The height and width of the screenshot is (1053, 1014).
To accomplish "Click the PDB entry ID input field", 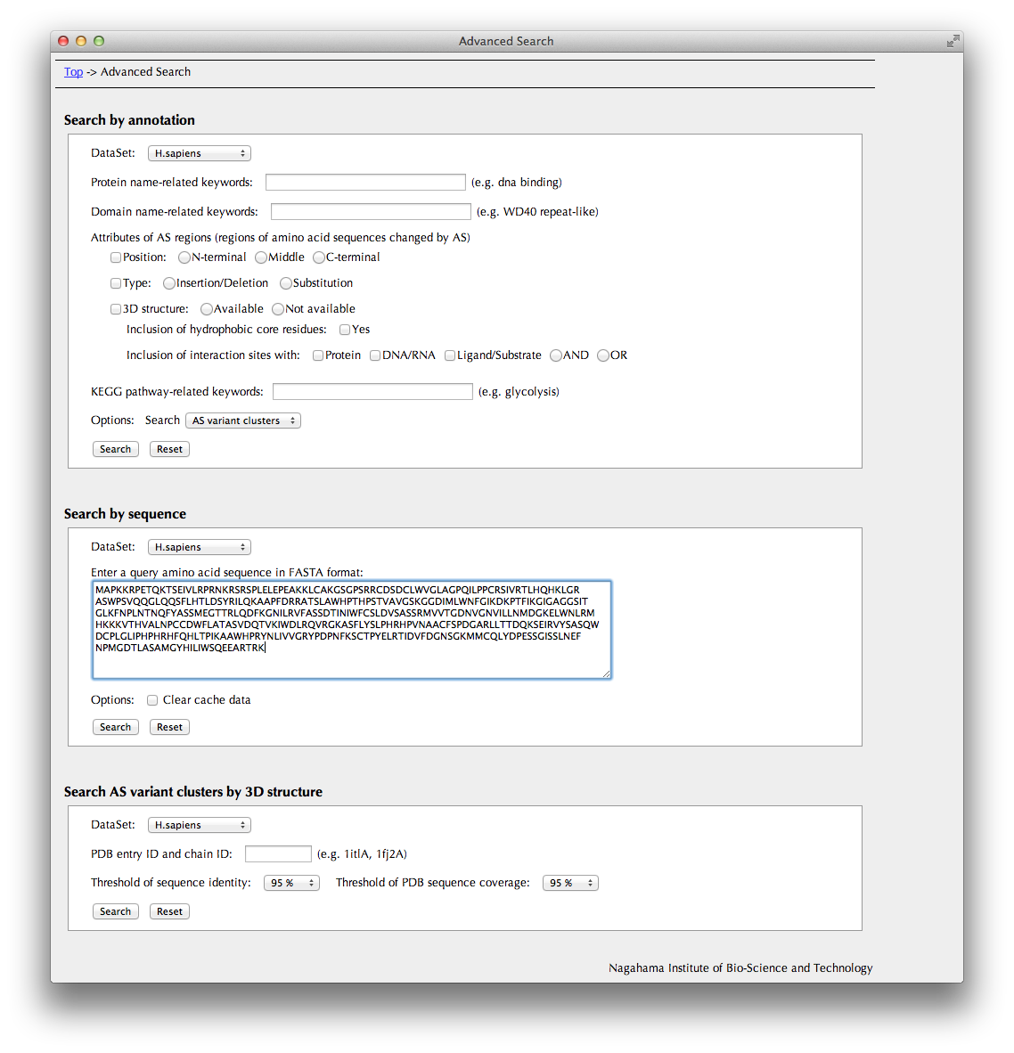I will coord(278,854).
